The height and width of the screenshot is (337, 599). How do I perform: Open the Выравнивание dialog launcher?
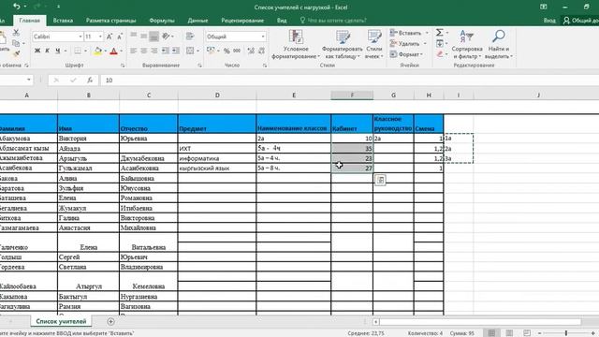(x=199, y=66)
